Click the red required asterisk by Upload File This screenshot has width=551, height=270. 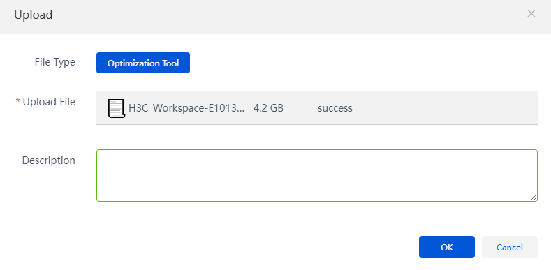tap(17, 101)
